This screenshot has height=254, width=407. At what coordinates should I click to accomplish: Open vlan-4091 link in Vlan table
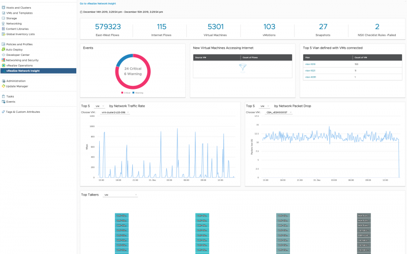tap(310, 77)
